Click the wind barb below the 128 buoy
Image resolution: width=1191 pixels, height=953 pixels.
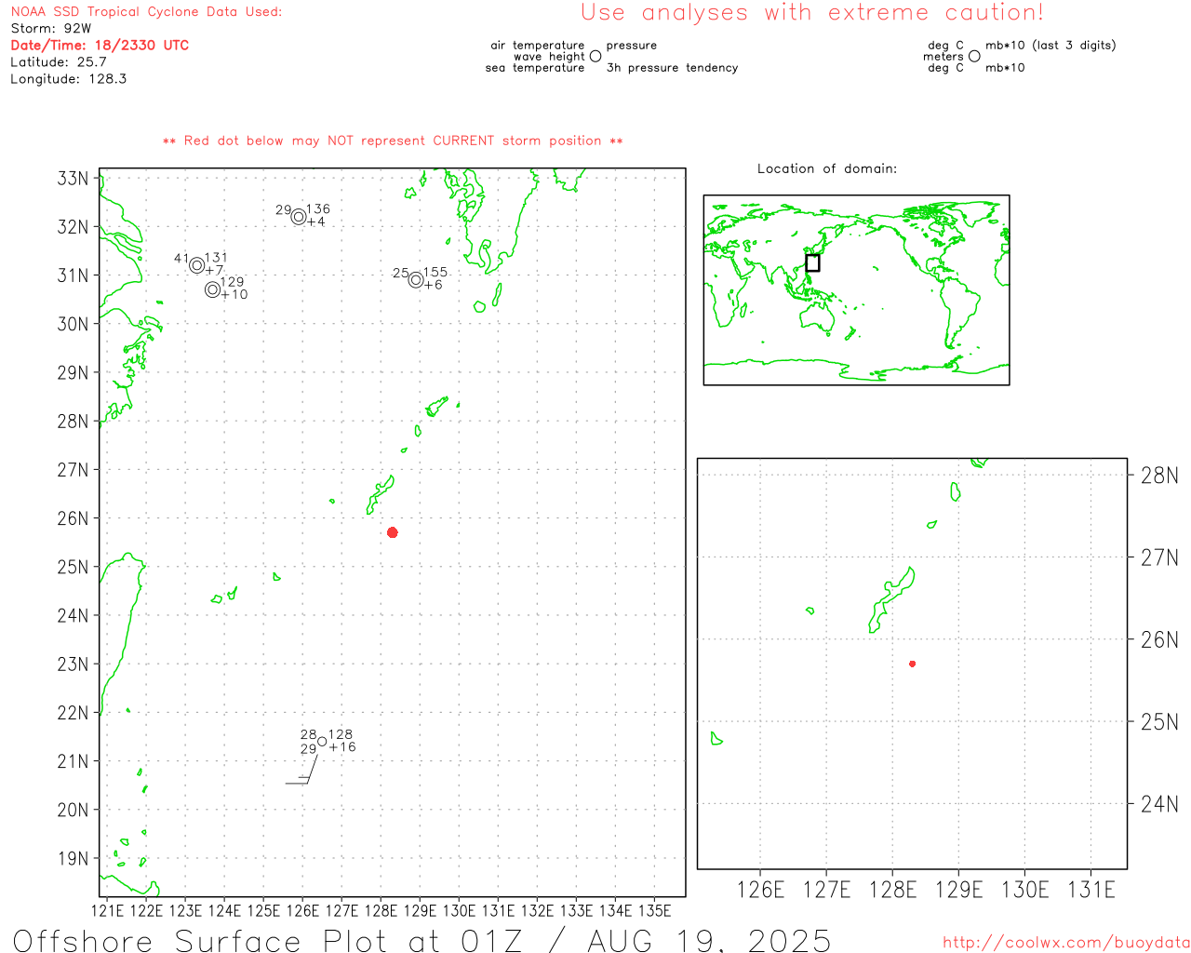(302, 771)
